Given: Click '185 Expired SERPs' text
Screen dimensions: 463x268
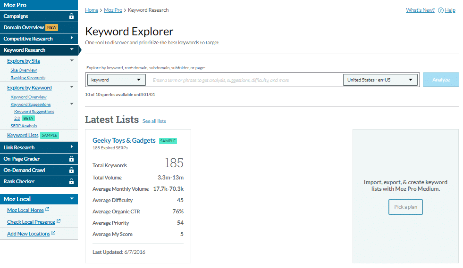Looking at the screenshot, I should click(x=110, y=148).
